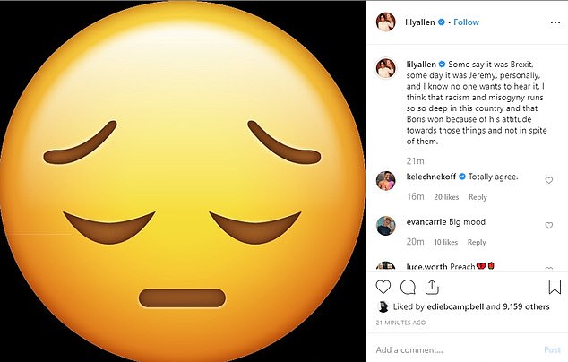Open kelechnekoff's profile avatar
Image resolution: width=568 pixels, height=362 pixels.
(385, 180)
